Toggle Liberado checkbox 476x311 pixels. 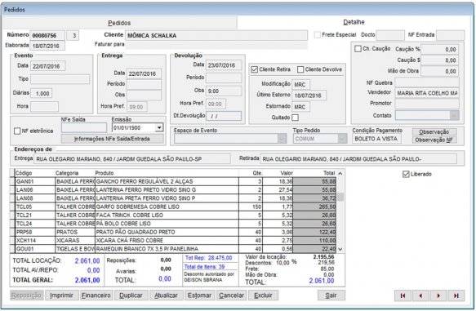tap(406, 174)
